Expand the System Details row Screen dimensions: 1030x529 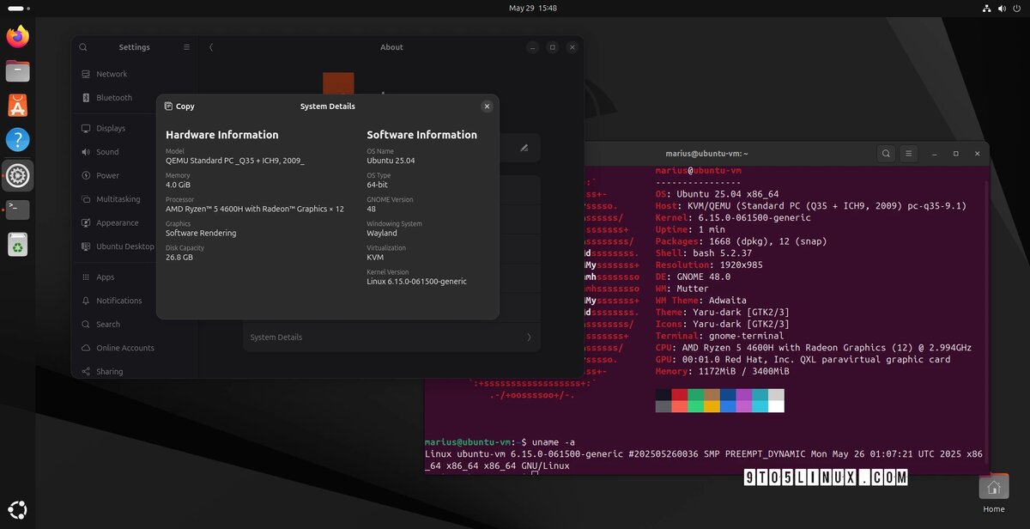[391, 337]
